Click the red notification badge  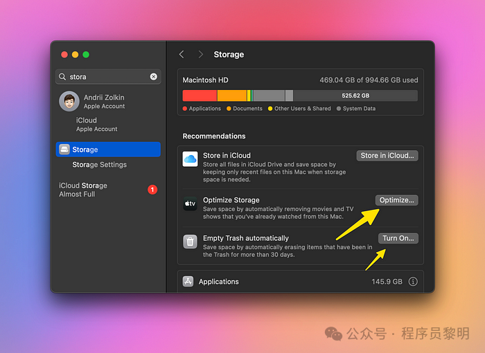(152, 190)
